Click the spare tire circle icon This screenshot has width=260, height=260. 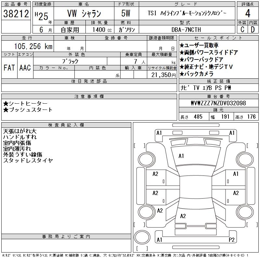tap(142, 237)
